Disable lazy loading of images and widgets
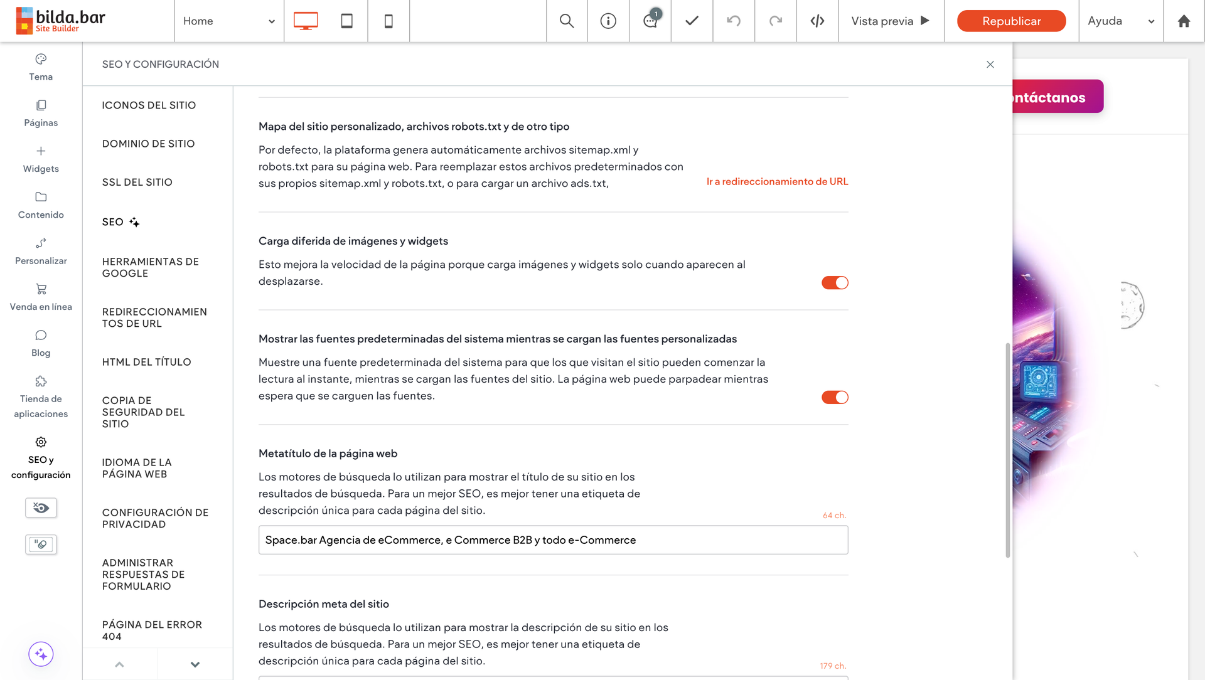1205x680 pixels. (x=835, y=283)
